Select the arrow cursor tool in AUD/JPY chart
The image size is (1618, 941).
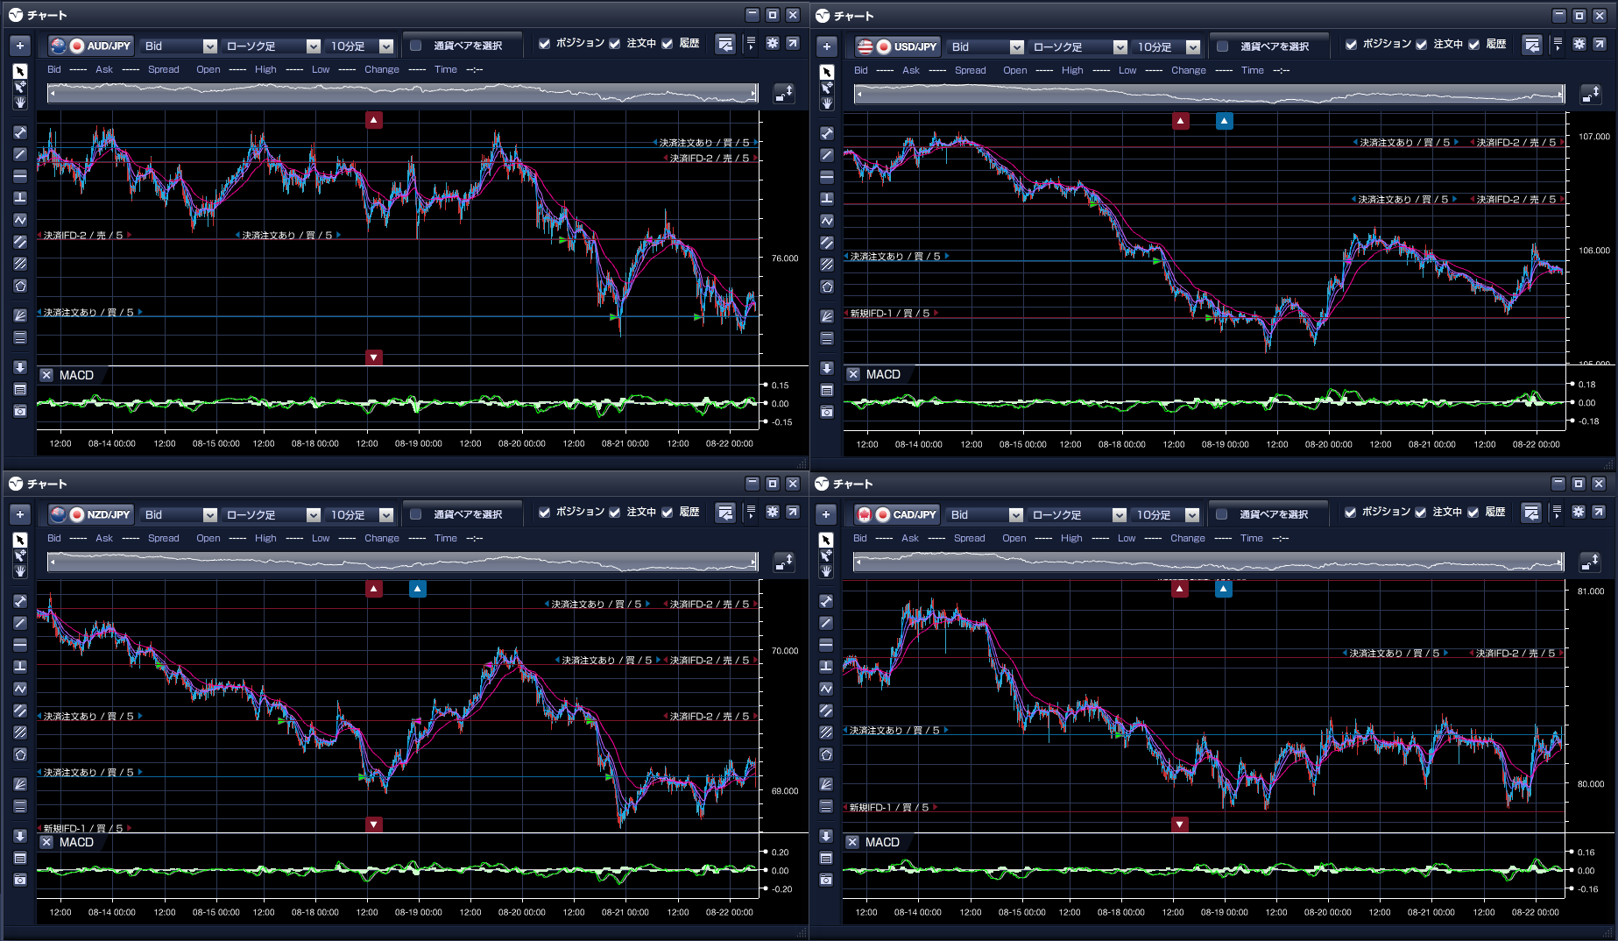(x=20, y=71)
